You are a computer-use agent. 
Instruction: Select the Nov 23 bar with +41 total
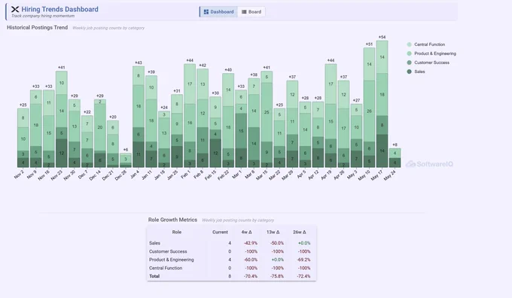click(x=62, y=119)
